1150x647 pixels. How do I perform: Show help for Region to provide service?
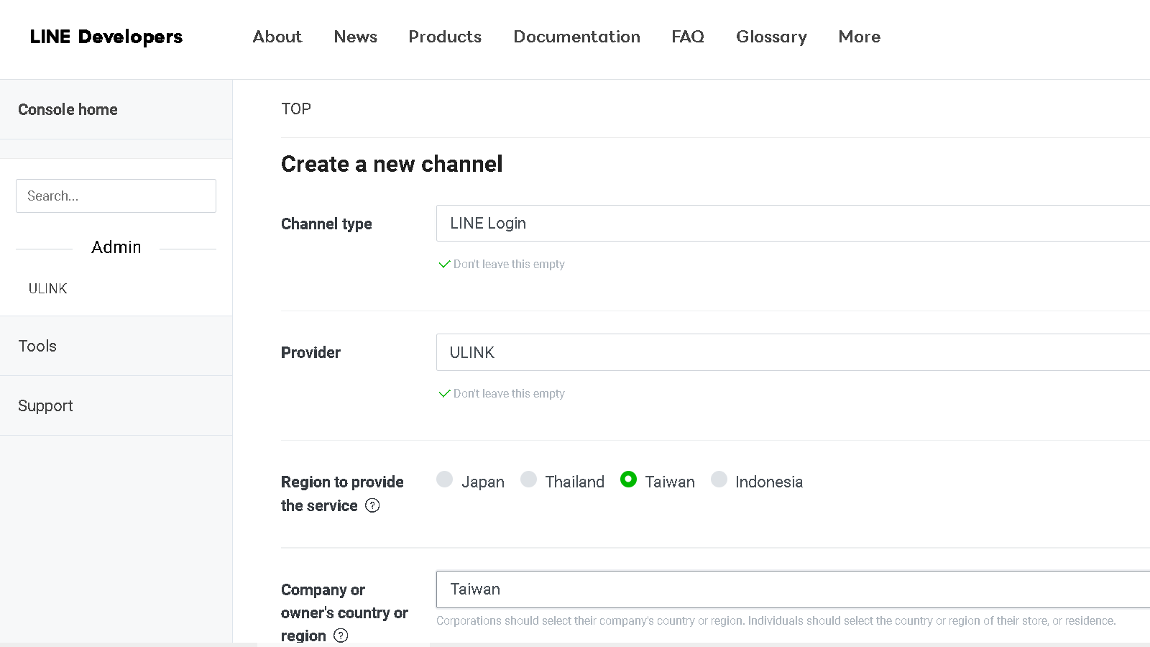click(x=372, y=505)
